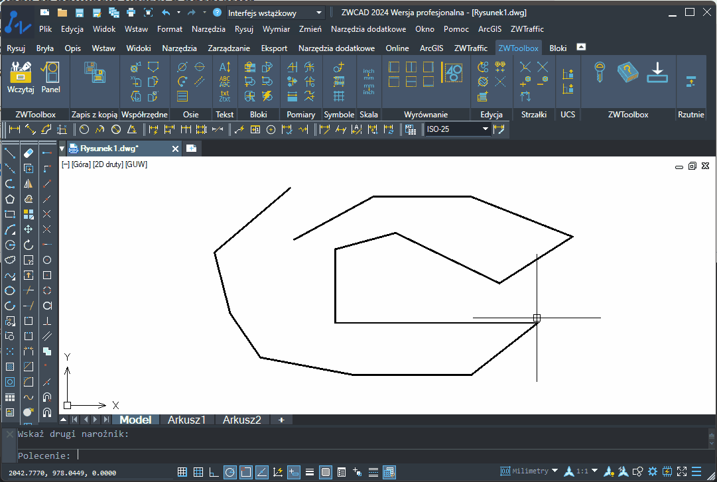
Task: Switch to the Arkusz2 layout tab
Action: click(242, 420)
